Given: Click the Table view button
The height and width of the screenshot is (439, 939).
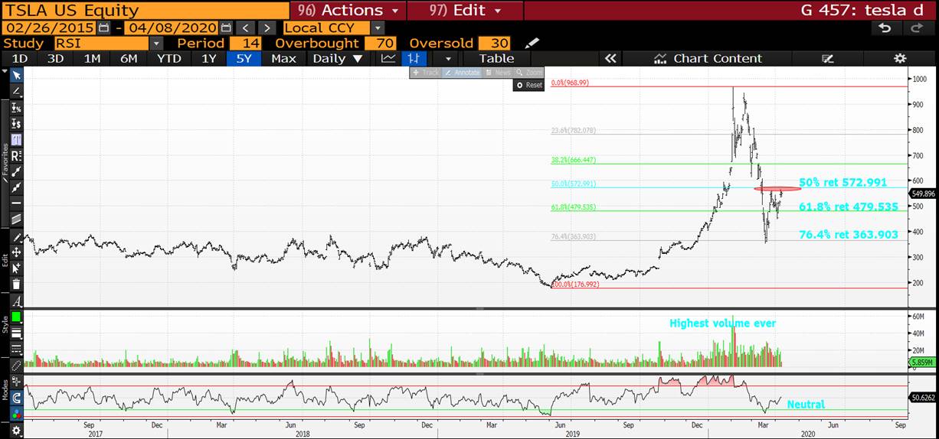Looking at the screenshot, I should coord(496,58).
